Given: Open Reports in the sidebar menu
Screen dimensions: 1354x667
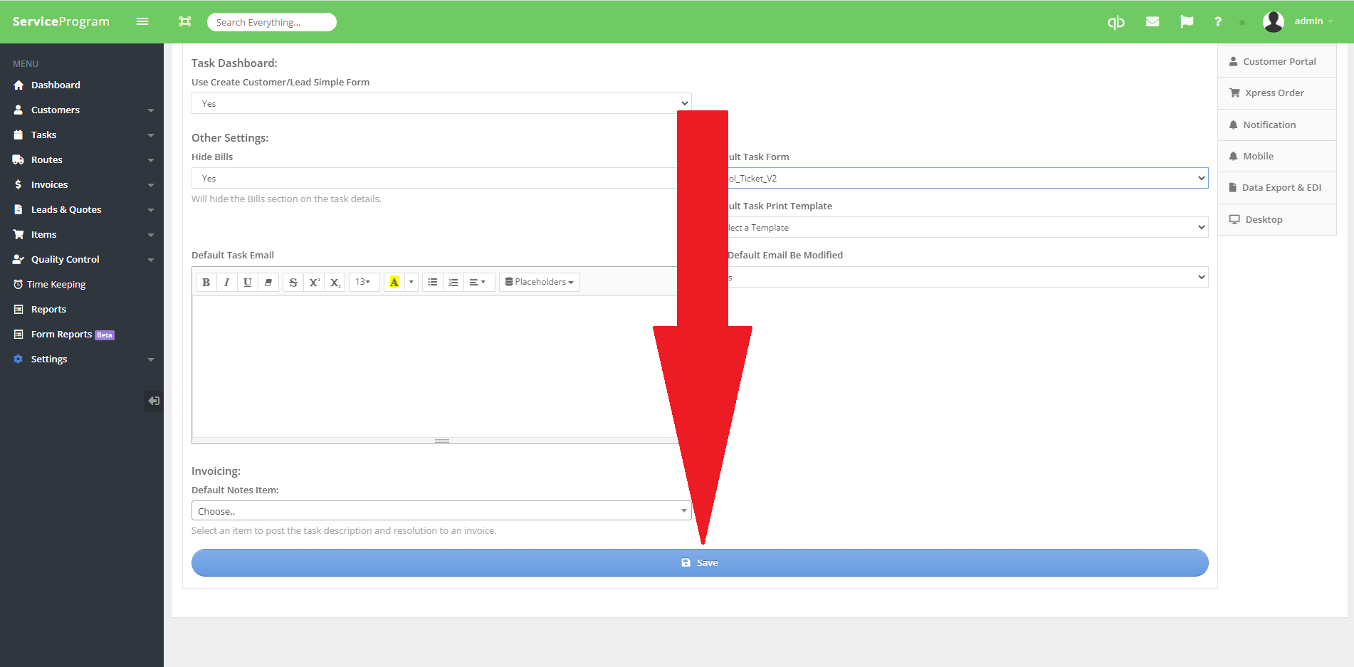Looking at the screenshot, I should pyautogui.click(x=48, y=310).
